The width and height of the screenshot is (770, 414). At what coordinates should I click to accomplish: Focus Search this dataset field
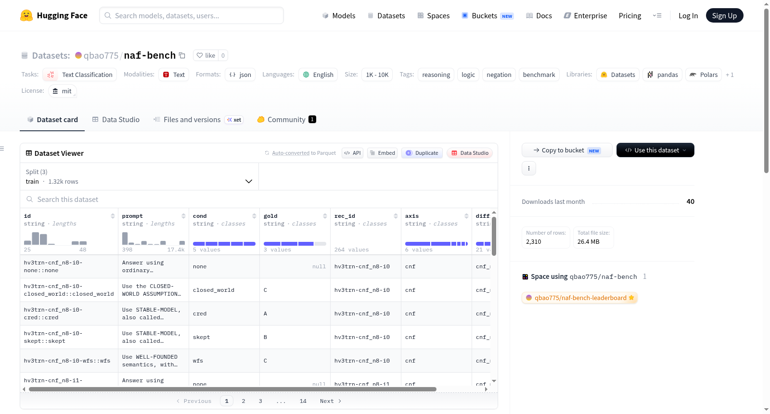point(259,199)
